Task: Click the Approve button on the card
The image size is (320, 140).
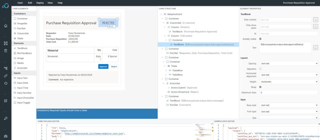Action: (x=103, y=67)
